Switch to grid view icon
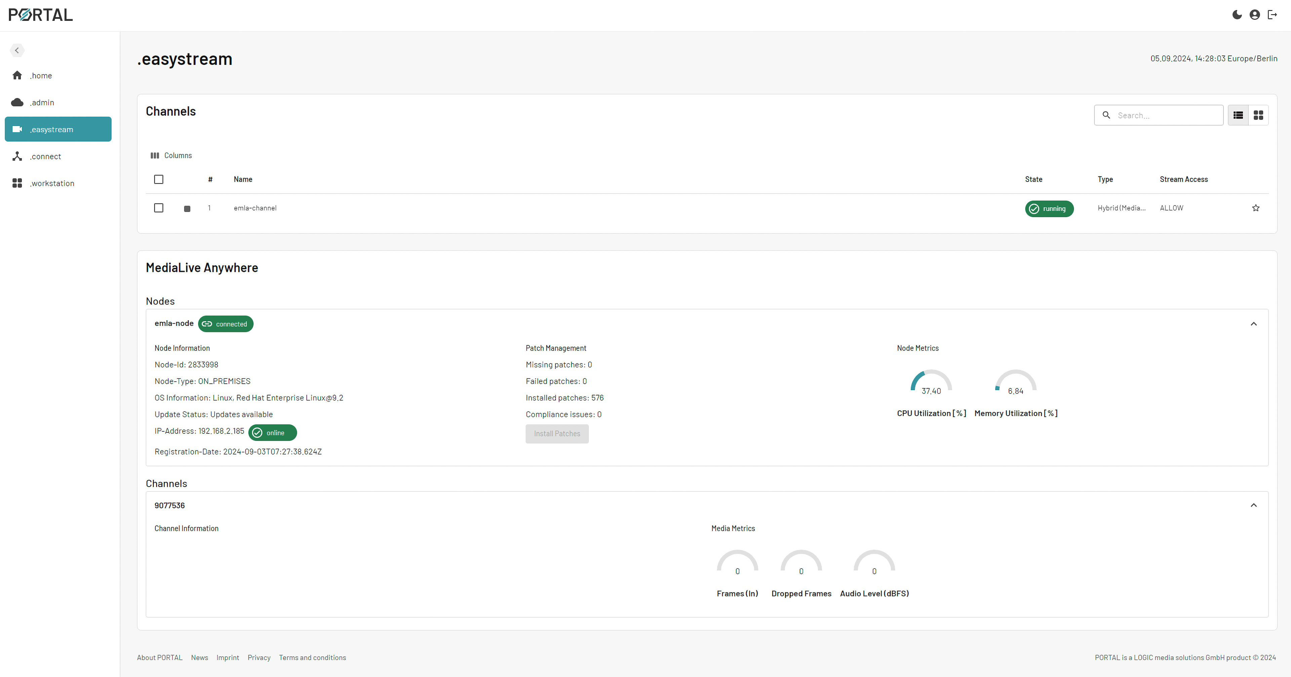 pos(1258,115)
